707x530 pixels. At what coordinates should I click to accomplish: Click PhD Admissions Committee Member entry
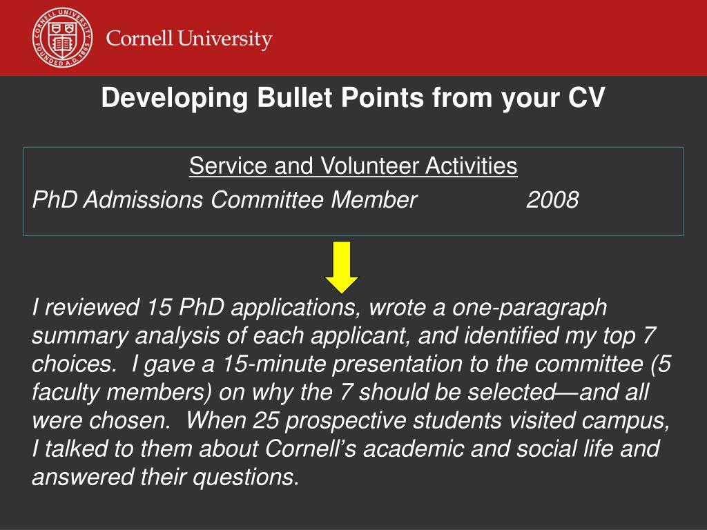coord(224,199)
